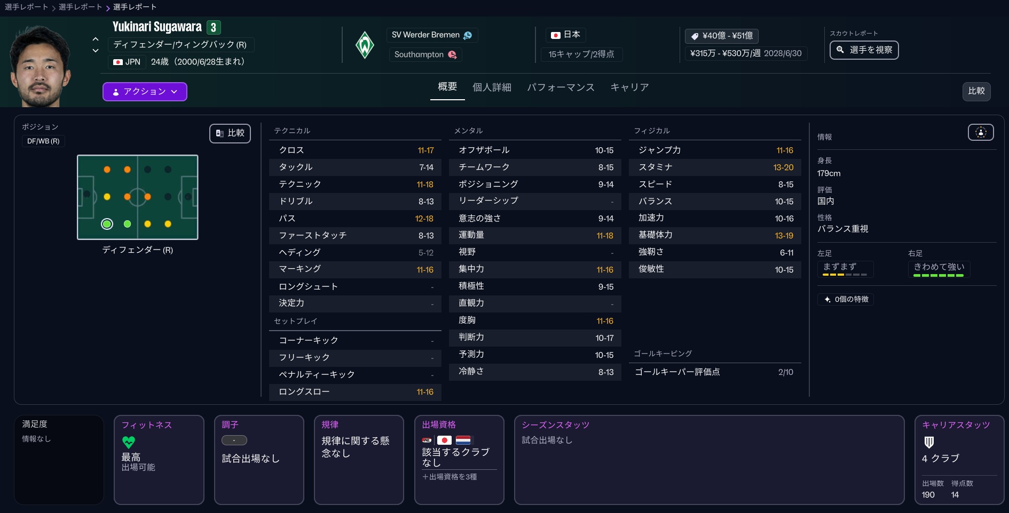Click the player silhouette icon in 情報 panel
The height and width of the screenshot is (513, 1009).
pyautogui.click(x=980, y=132)
